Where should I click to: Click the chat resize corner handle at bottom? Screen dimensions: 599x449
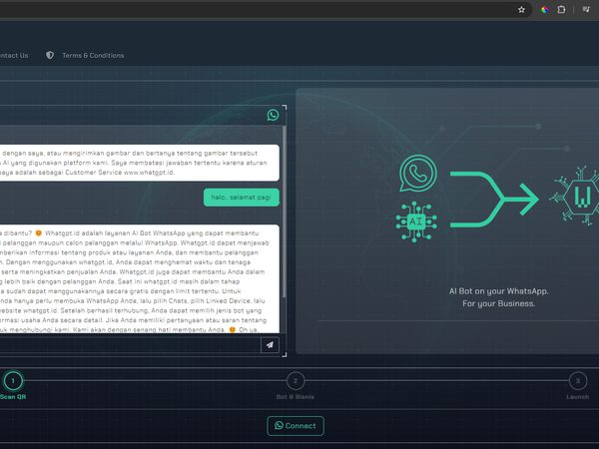[285, 355]
